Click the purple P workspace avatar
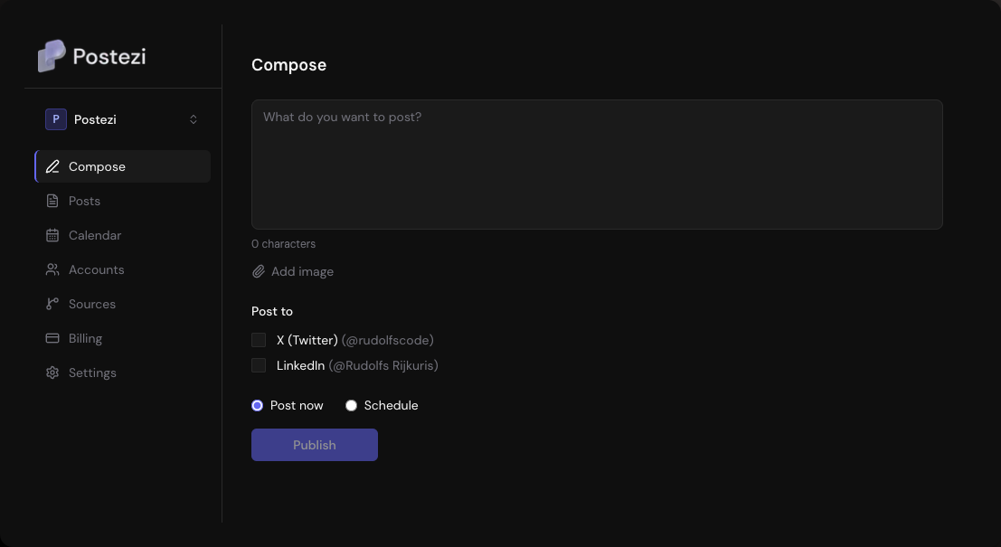This screenshot has width=1001, height=547. point(56,119)
